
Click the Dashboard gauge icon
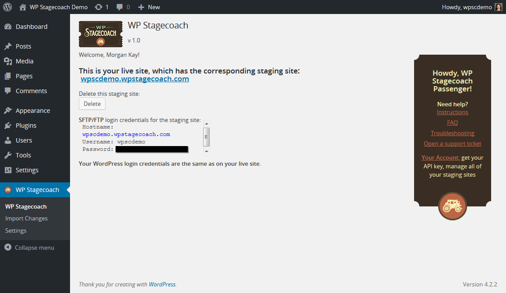pyautogui.click(x=8, y=27)
